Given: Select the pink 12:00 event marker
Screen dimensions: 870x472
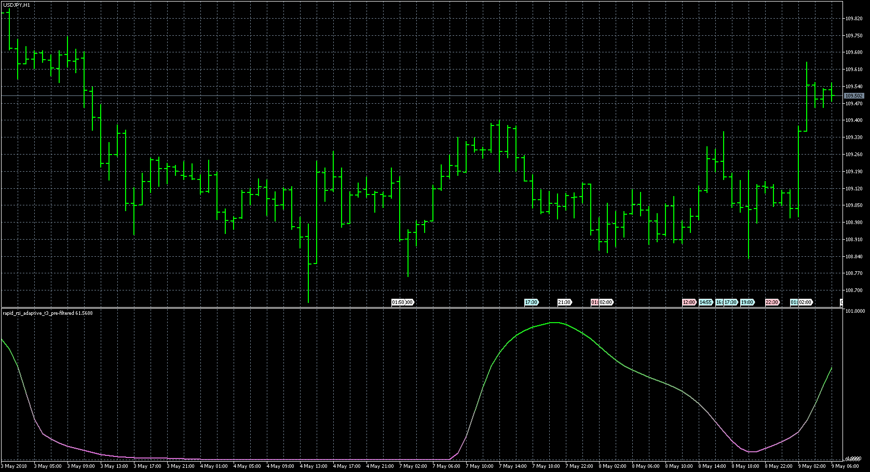Looking at the screenshot, I should [x=689, y=302].
